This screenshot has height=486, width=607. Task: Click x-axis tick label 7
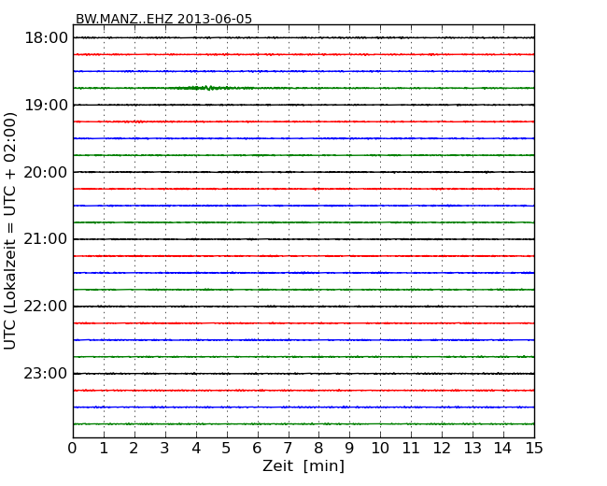[288, 449]
